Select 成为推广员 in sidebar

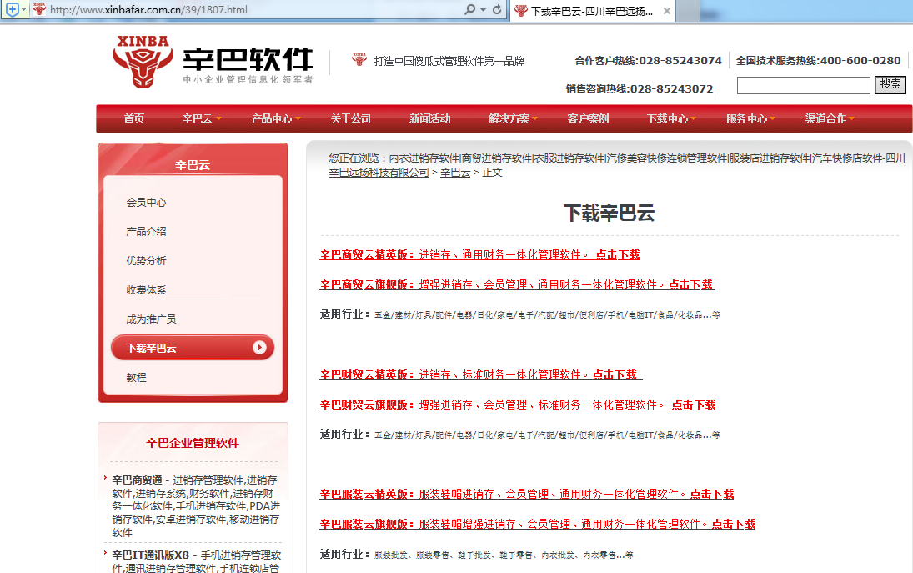(x=152, y=319)
